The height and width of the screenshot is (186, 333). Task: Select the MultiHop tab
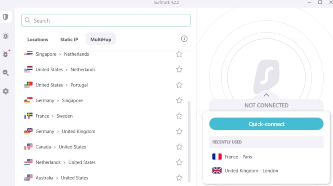[x=100, y=39]
